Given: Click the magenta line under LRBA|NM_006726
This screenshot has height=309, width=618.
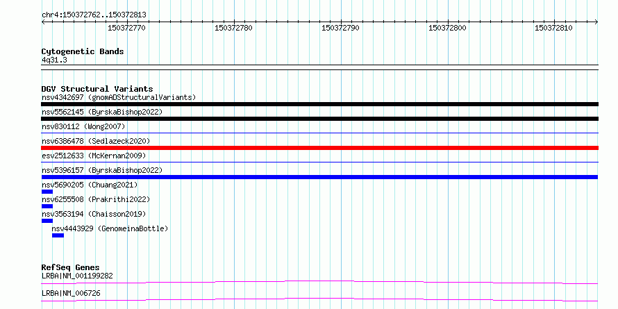Looking at the screenshot, I should 319,299.
